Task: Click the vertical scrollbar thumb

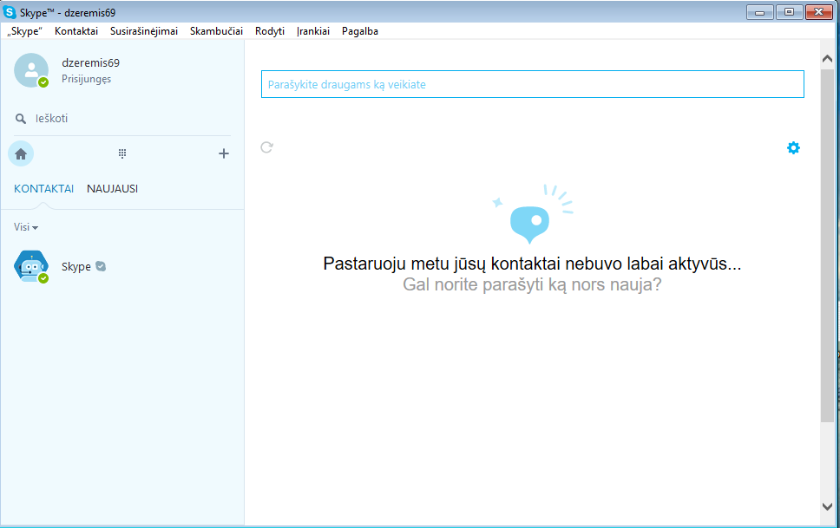Action: tap(827, 245)
